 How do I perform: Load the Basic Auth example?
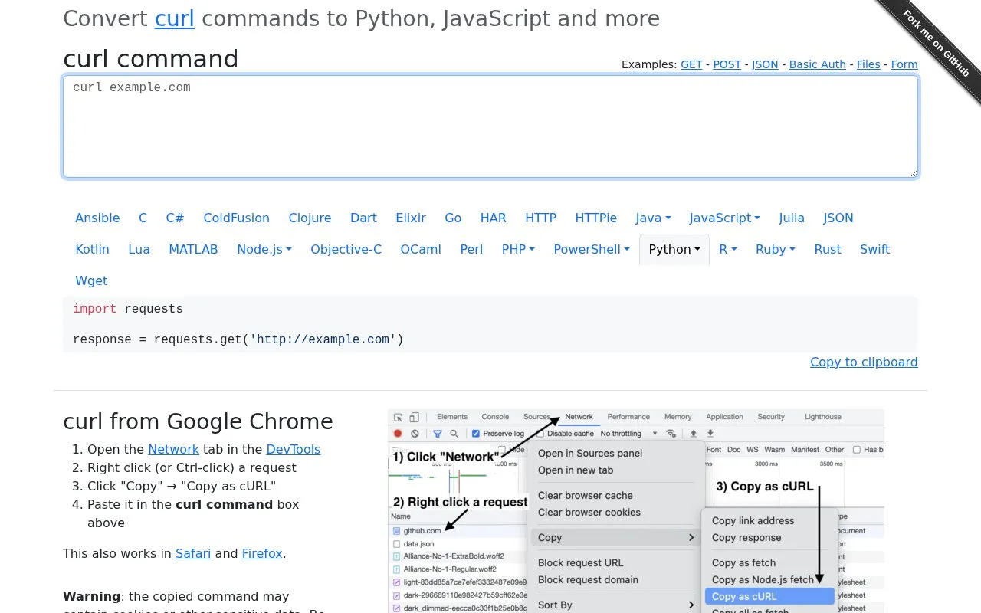[818, 64]
